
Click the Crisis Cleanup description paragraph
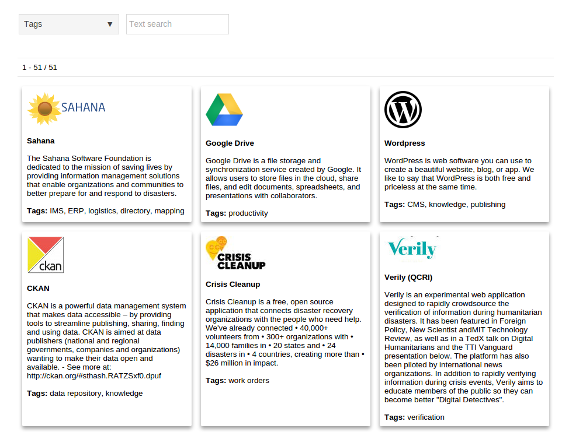(285, 332)
